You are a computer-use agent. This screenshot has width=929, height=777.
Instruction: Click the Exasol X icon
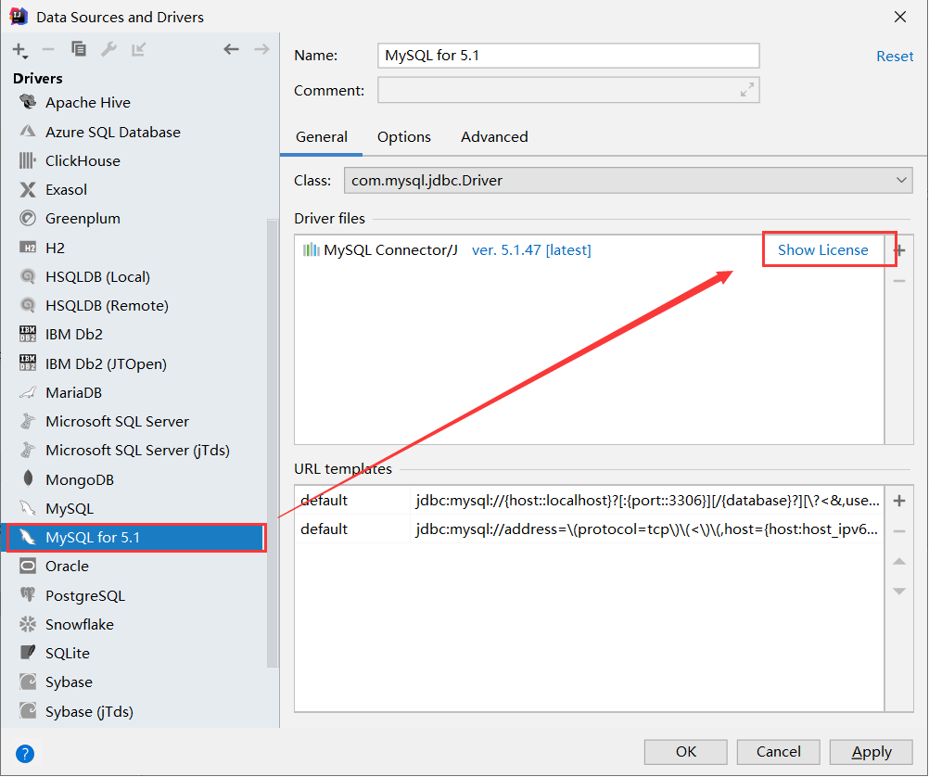(28, 190)
